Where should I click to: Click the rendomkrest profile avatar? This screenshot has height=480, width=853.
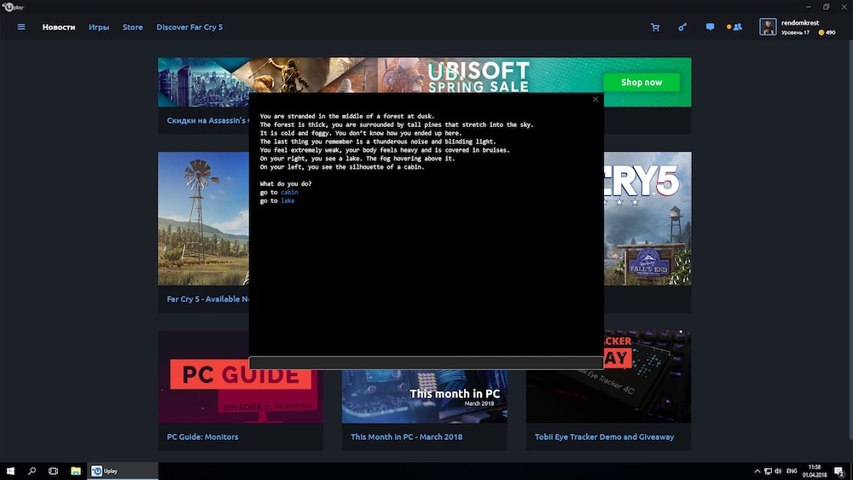(x=768, y=26)
